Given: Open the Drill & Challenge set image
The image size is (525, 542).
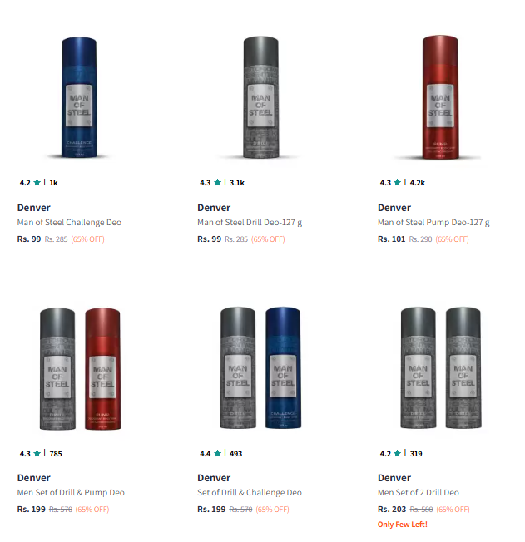Looking at the screenshot, I should [260, 367].
